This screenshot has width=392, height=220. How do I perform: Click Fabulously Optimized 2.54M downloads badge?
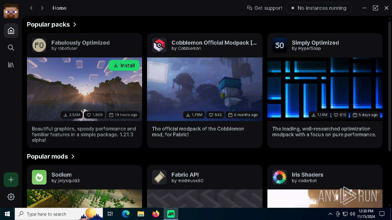[x=72, y=115]
